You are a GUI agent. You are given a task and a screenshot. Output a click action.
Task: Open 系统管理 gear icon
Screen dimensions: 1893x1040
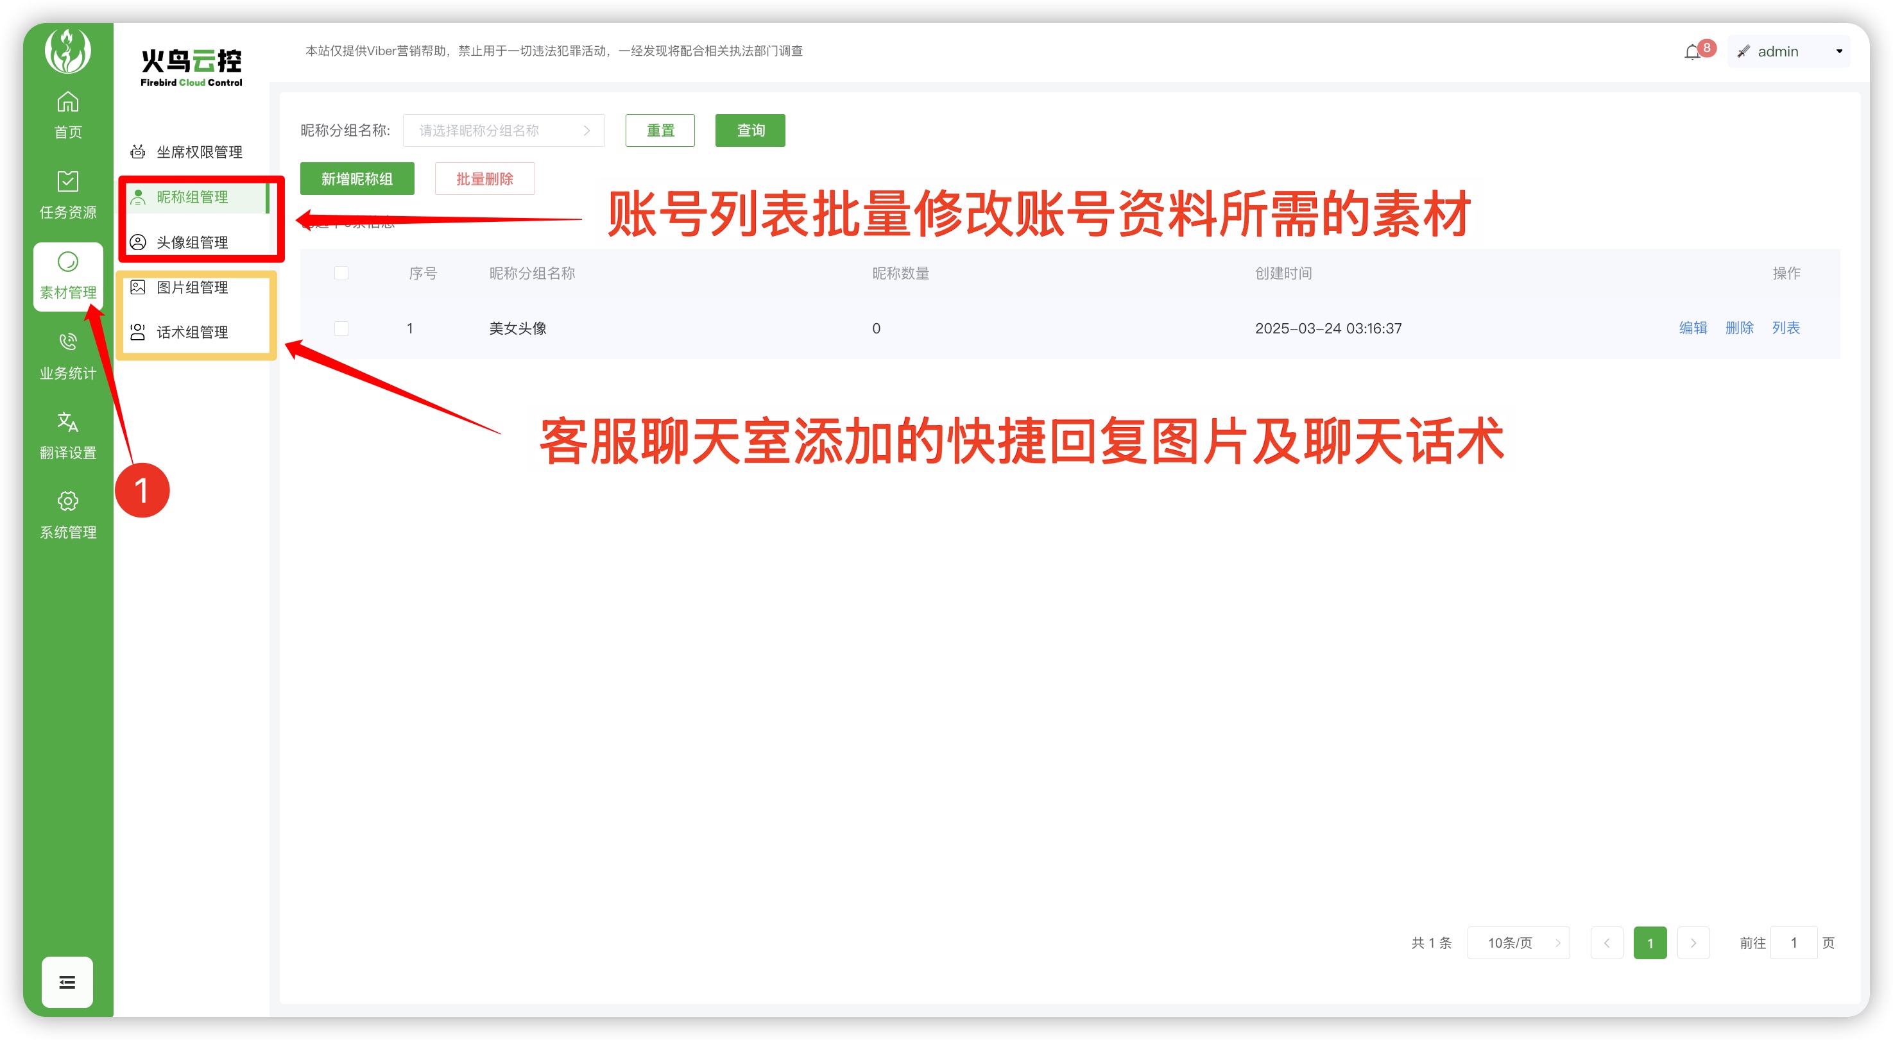point(67,501)
